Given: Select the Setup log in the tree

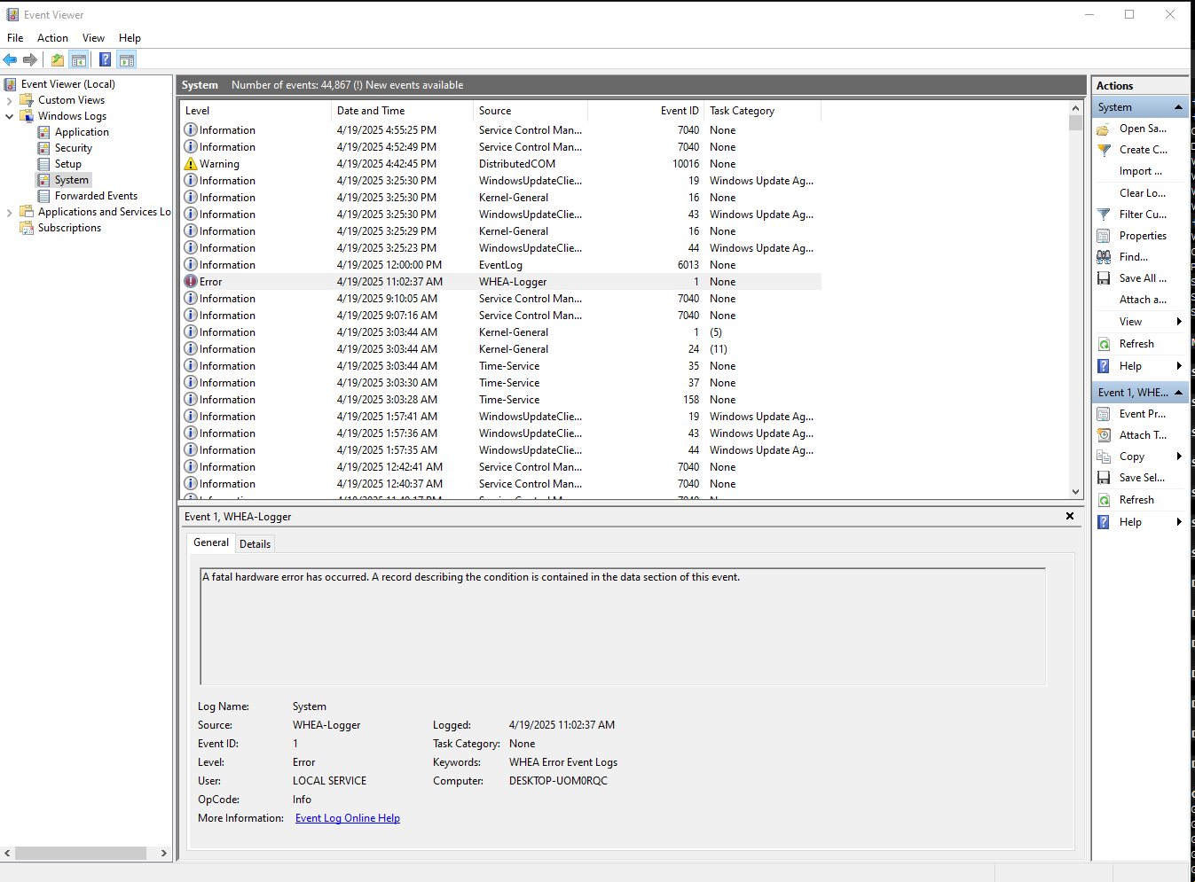Looking at the screenshot, I should point(68,164).
